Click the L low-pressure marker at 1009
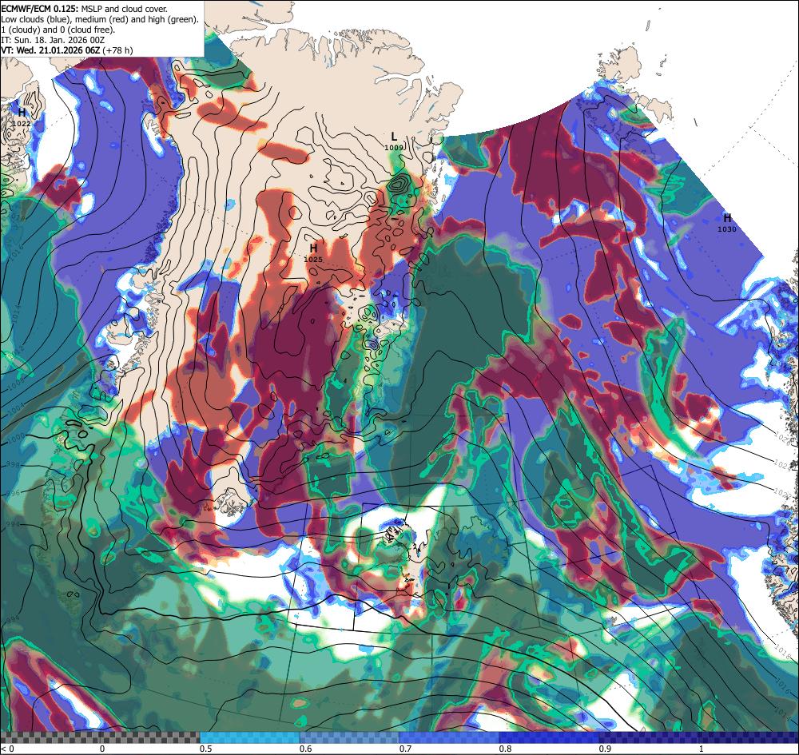 (x=393, y=137)
